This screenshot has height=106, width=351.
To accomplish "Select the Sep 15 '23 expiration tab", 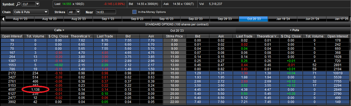I will click(x=166, y=19).
